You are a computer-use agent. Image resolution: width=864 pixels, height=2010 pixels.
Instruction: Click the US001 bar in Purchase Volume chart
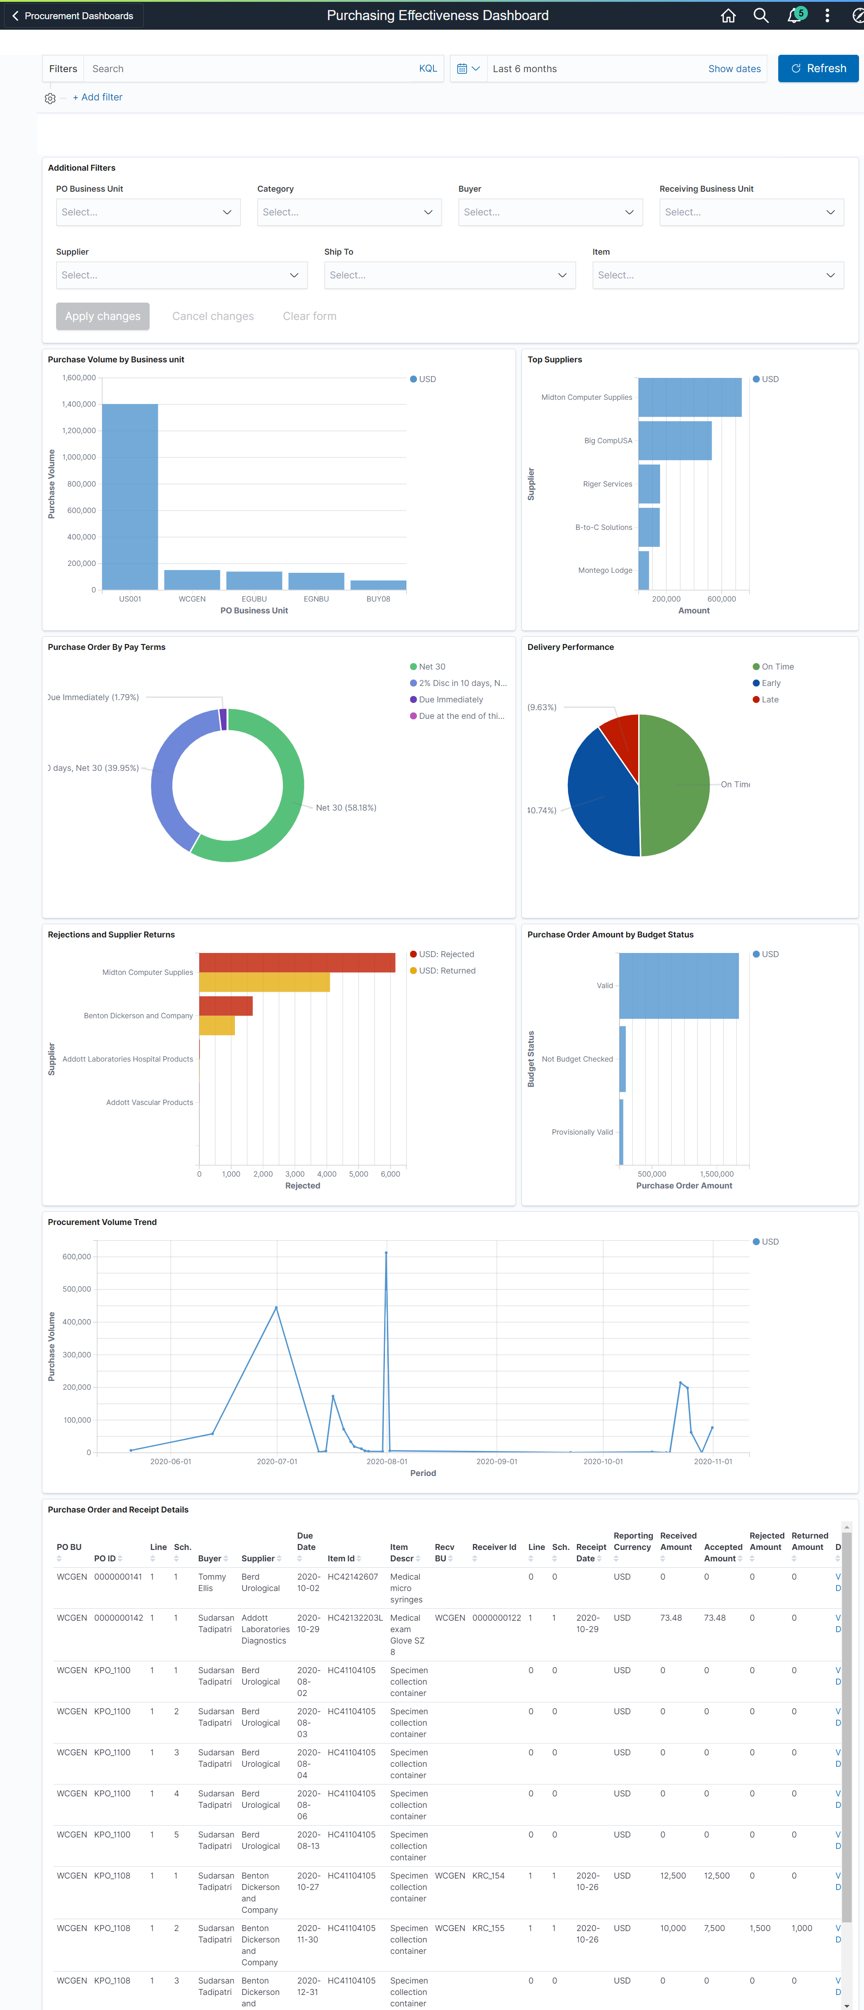[130, 496]
